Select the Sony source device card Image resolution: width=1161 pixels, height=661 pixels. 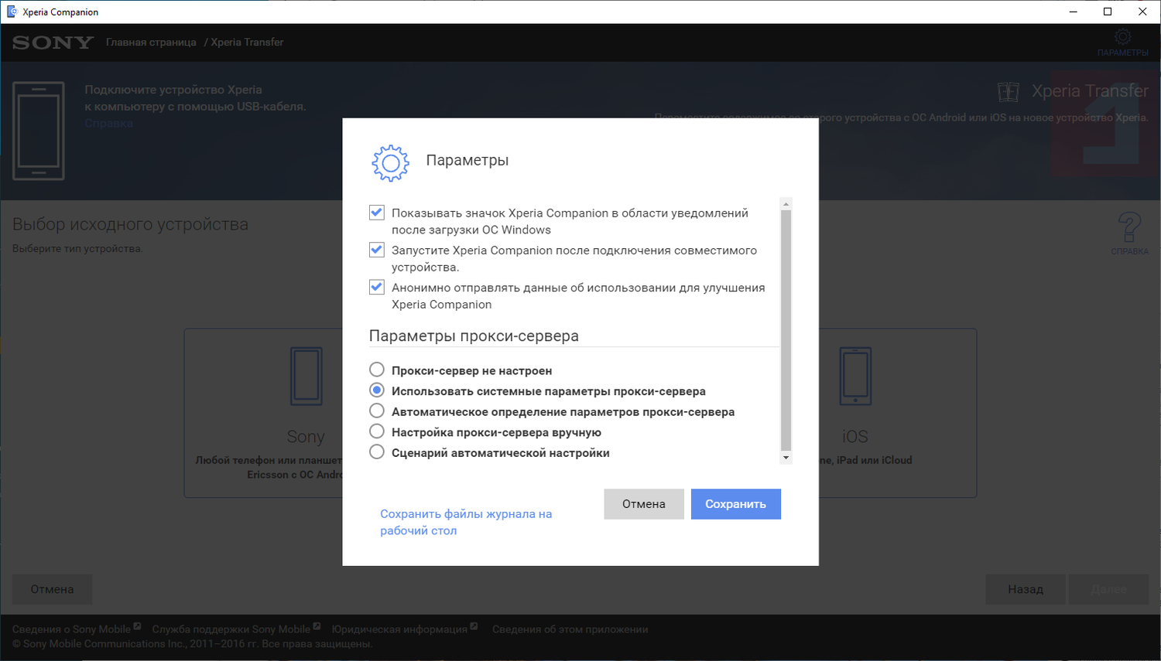tap(263, 413)
